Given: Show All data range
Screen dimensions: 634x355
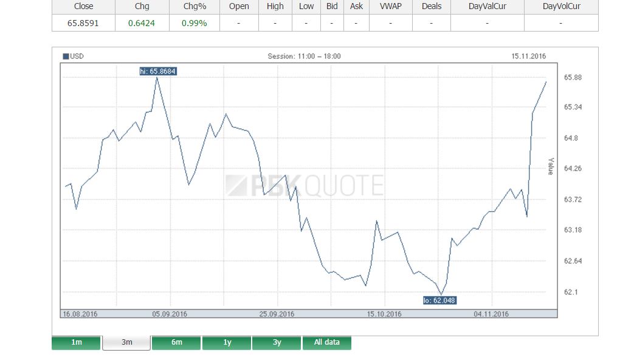Looking at the screenshot, I should click(x=326, y=342).
